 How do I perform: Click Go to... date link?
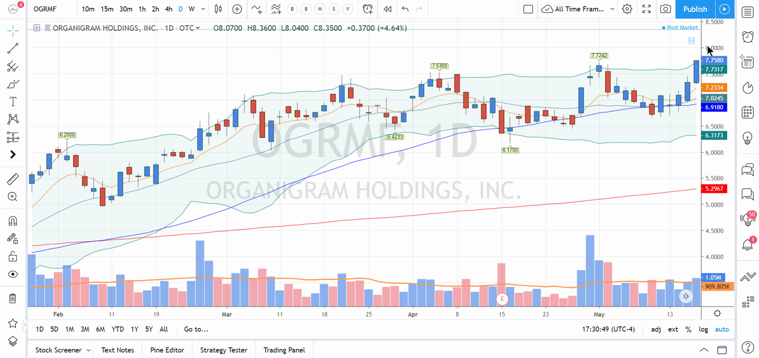pos(196,329)
